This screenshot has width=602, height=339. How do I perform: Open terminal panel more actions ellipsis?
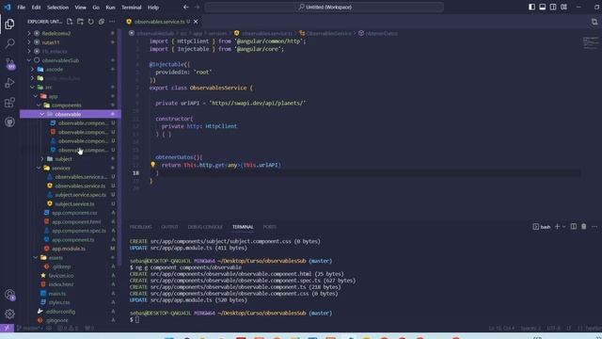click(594, 227)
